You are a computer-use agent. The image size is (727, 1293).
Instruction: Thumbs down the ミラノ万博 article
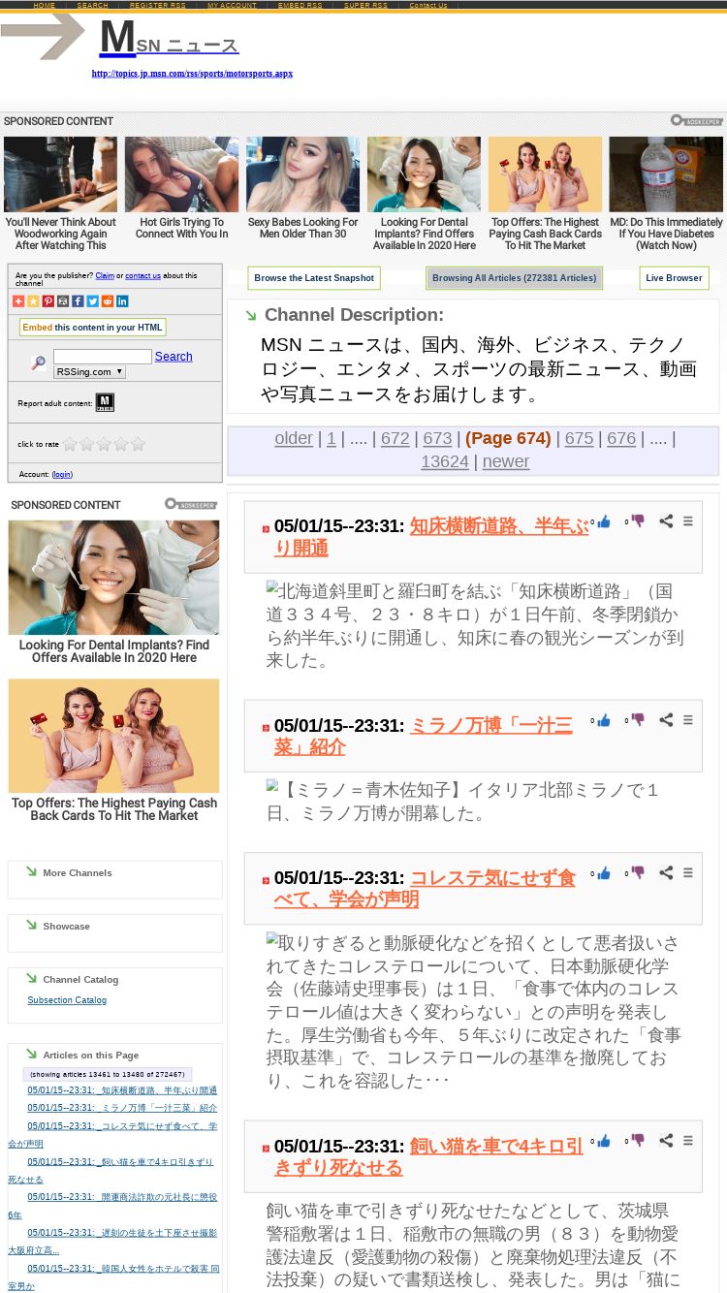click(x=638, y=720)
